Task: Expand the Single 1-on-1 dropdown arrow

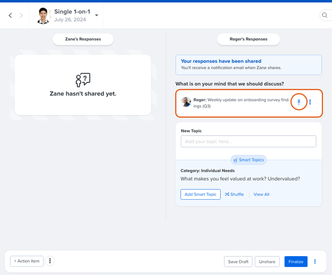Action: click(97, 15)
